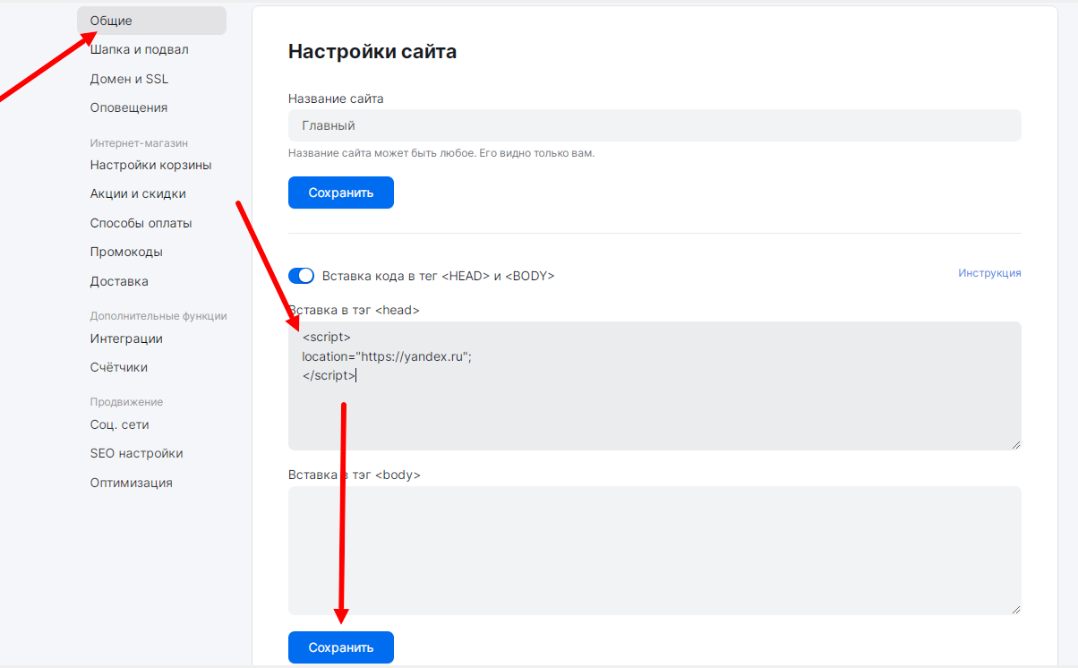The height and width of the screenshot is (668, 1078).
Task: Click the Интернет-магазин group label
Action: (x=139, y=143)
